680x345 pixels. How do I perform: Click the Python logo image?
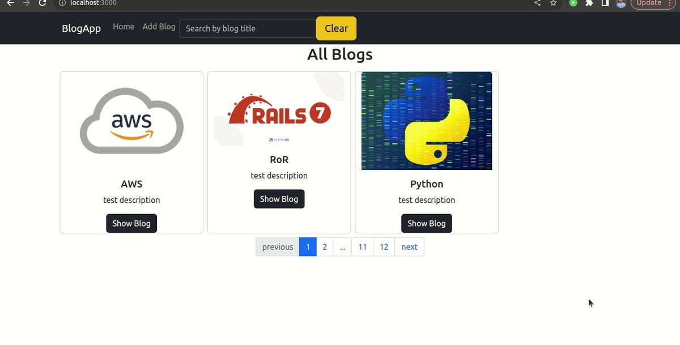[427, 121]
